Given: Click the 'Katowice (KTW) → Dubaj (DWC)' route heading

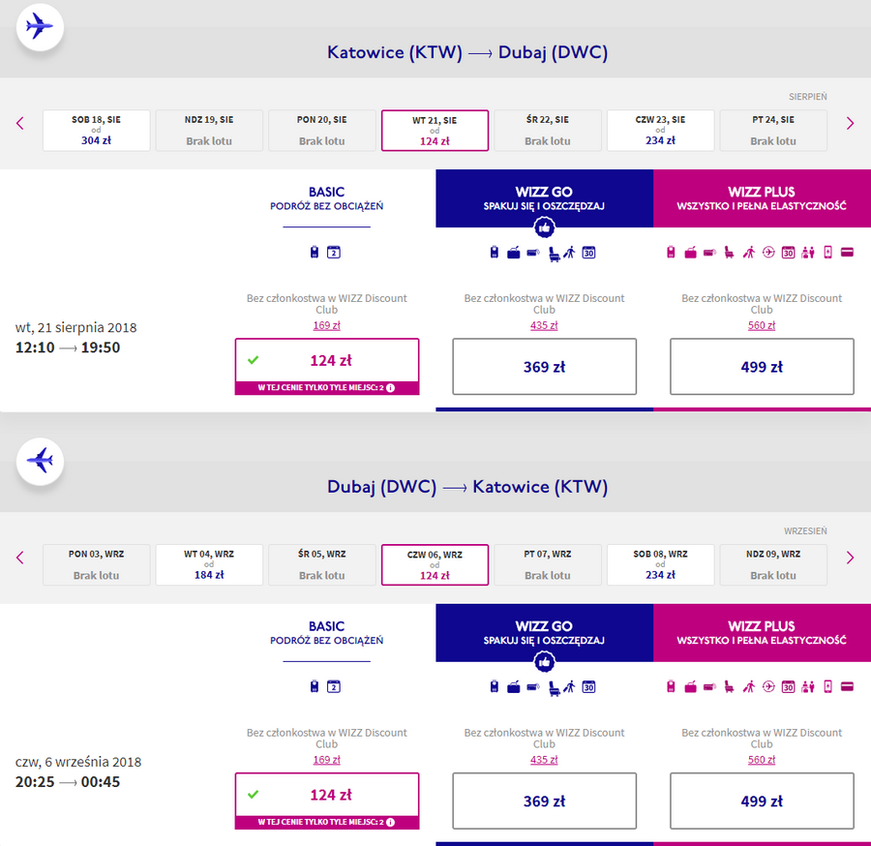Looking at the screenshot, I should [467, 52].
